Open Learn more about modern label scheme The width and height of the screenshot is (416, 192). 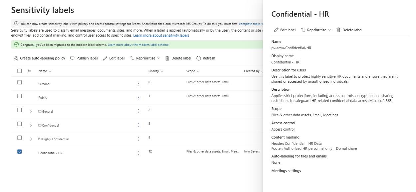pos(138,45)
